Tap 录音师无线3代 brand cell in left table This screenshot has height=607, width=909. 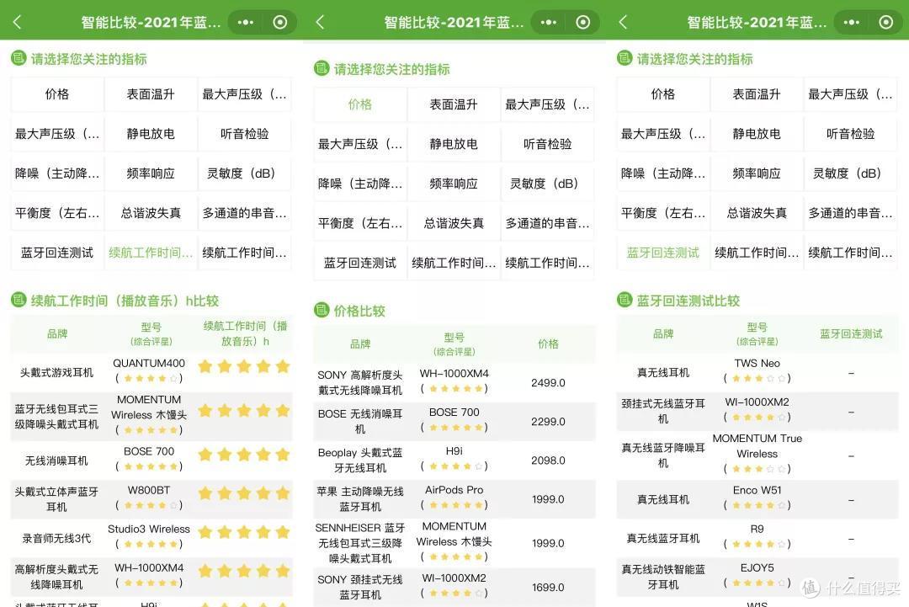(57, 538)
